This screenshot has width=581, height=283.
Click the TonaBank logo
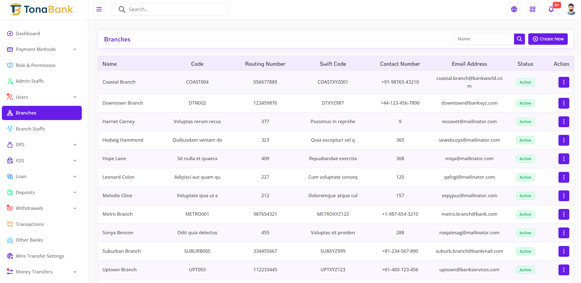[x=42, y=9]
